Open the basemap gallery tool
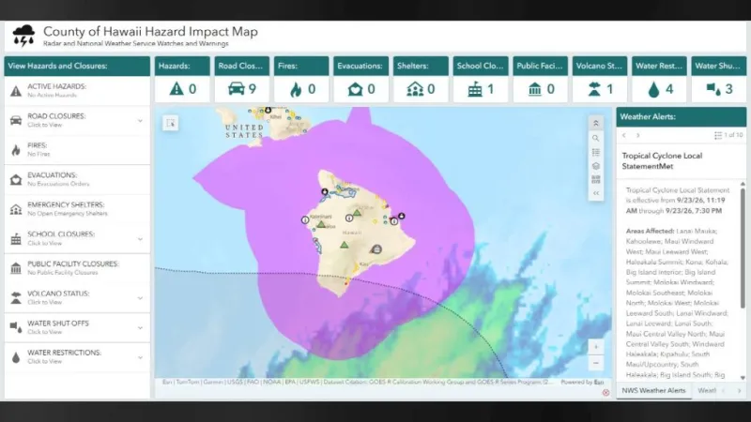The height and width of the screenshot is (422, 751). [x=596, y=180]
